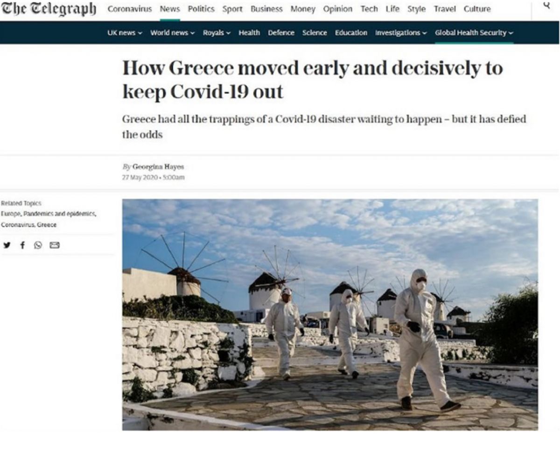Open Global Health Security dropdown
560x451 pixels.
[474, 33]
